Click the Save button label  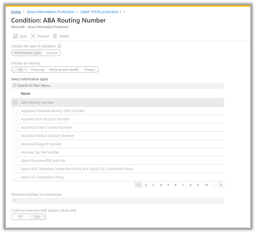[23, 36]
